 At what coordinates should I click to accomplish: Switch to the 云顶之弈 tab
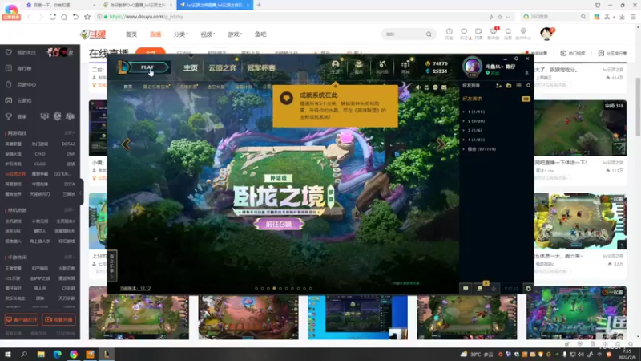(223, 68)
